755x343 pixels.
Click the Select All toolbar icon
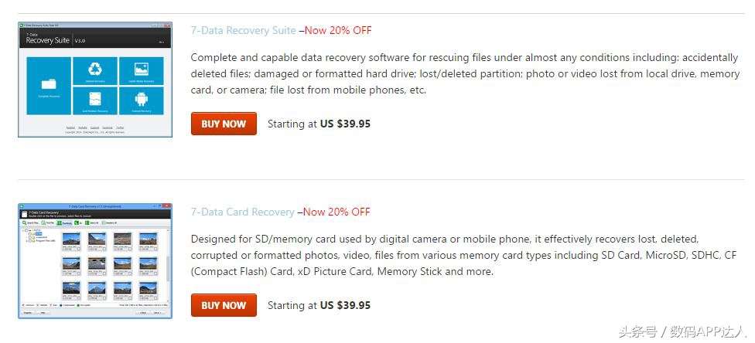[87, 222]
